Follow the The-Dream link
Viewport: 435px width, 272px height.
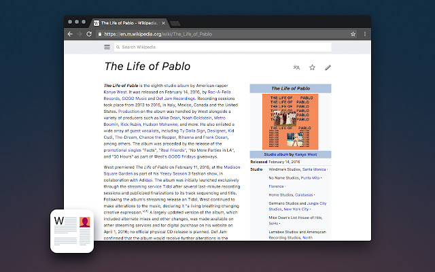point(126,137)
